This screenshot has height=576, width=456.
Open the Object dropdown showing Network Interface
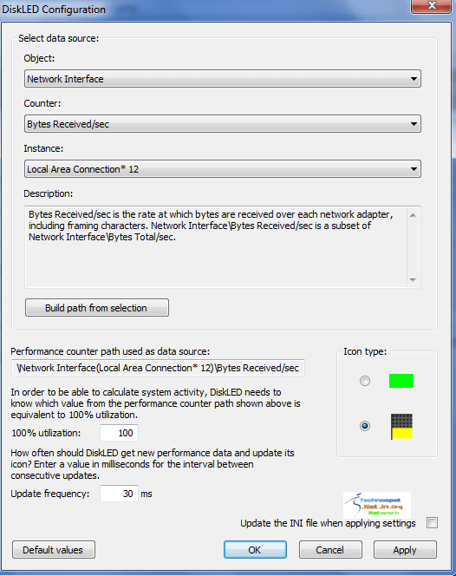pyautogui.click(x=223, y=79)
